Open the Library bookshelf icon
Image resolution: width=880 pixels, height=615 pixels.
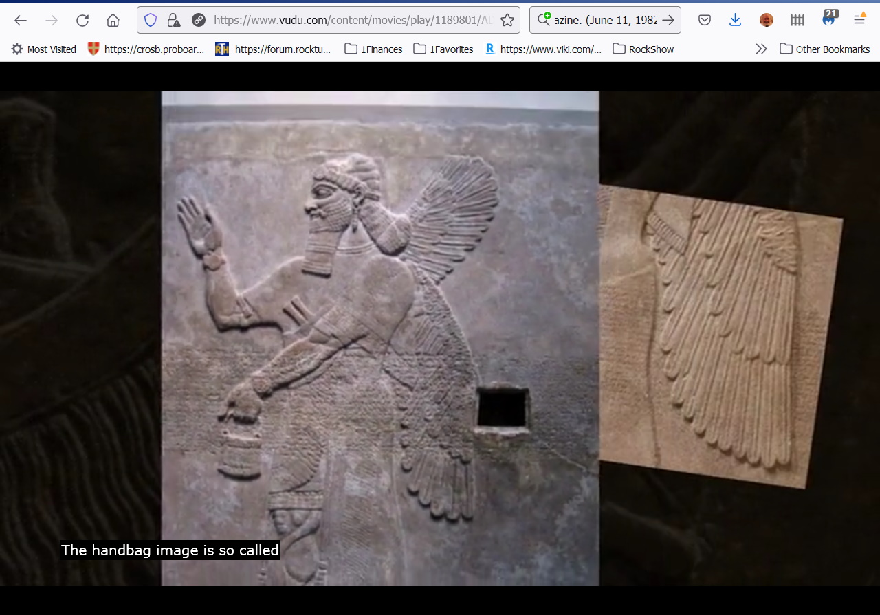797,21
